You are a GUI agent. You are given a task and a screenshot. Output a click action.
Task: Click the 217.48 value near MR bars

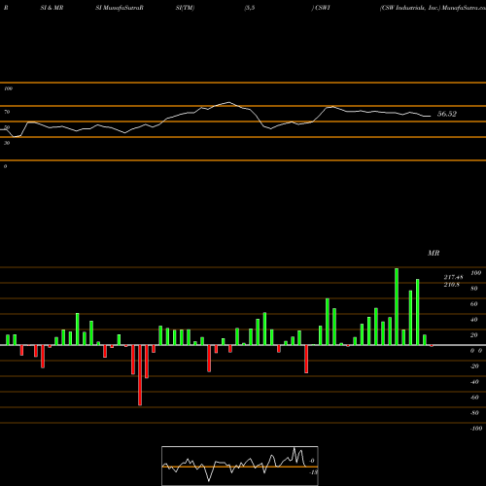click(x=453, y=277)
